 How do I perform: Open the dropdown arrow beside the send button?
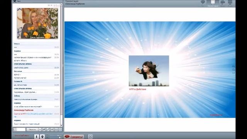pos(40,130)
